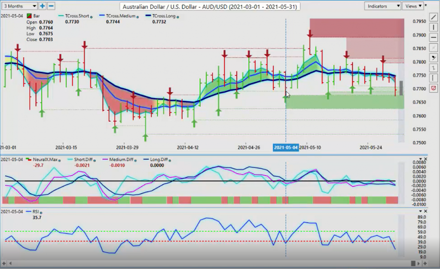The image size is (440, 269).
Task: Click the zoom out minus button
Action: click(51, 6)
